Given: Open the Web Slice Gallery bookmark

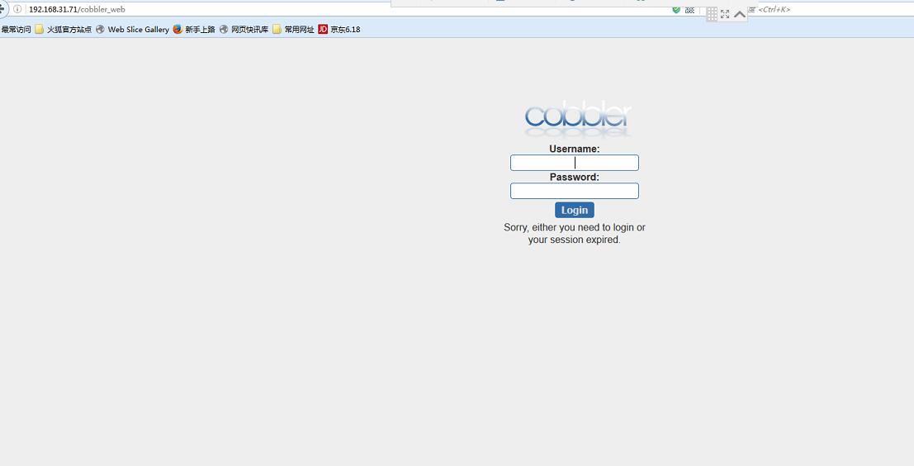Looking at the screenshot, I should click(132, 30).
